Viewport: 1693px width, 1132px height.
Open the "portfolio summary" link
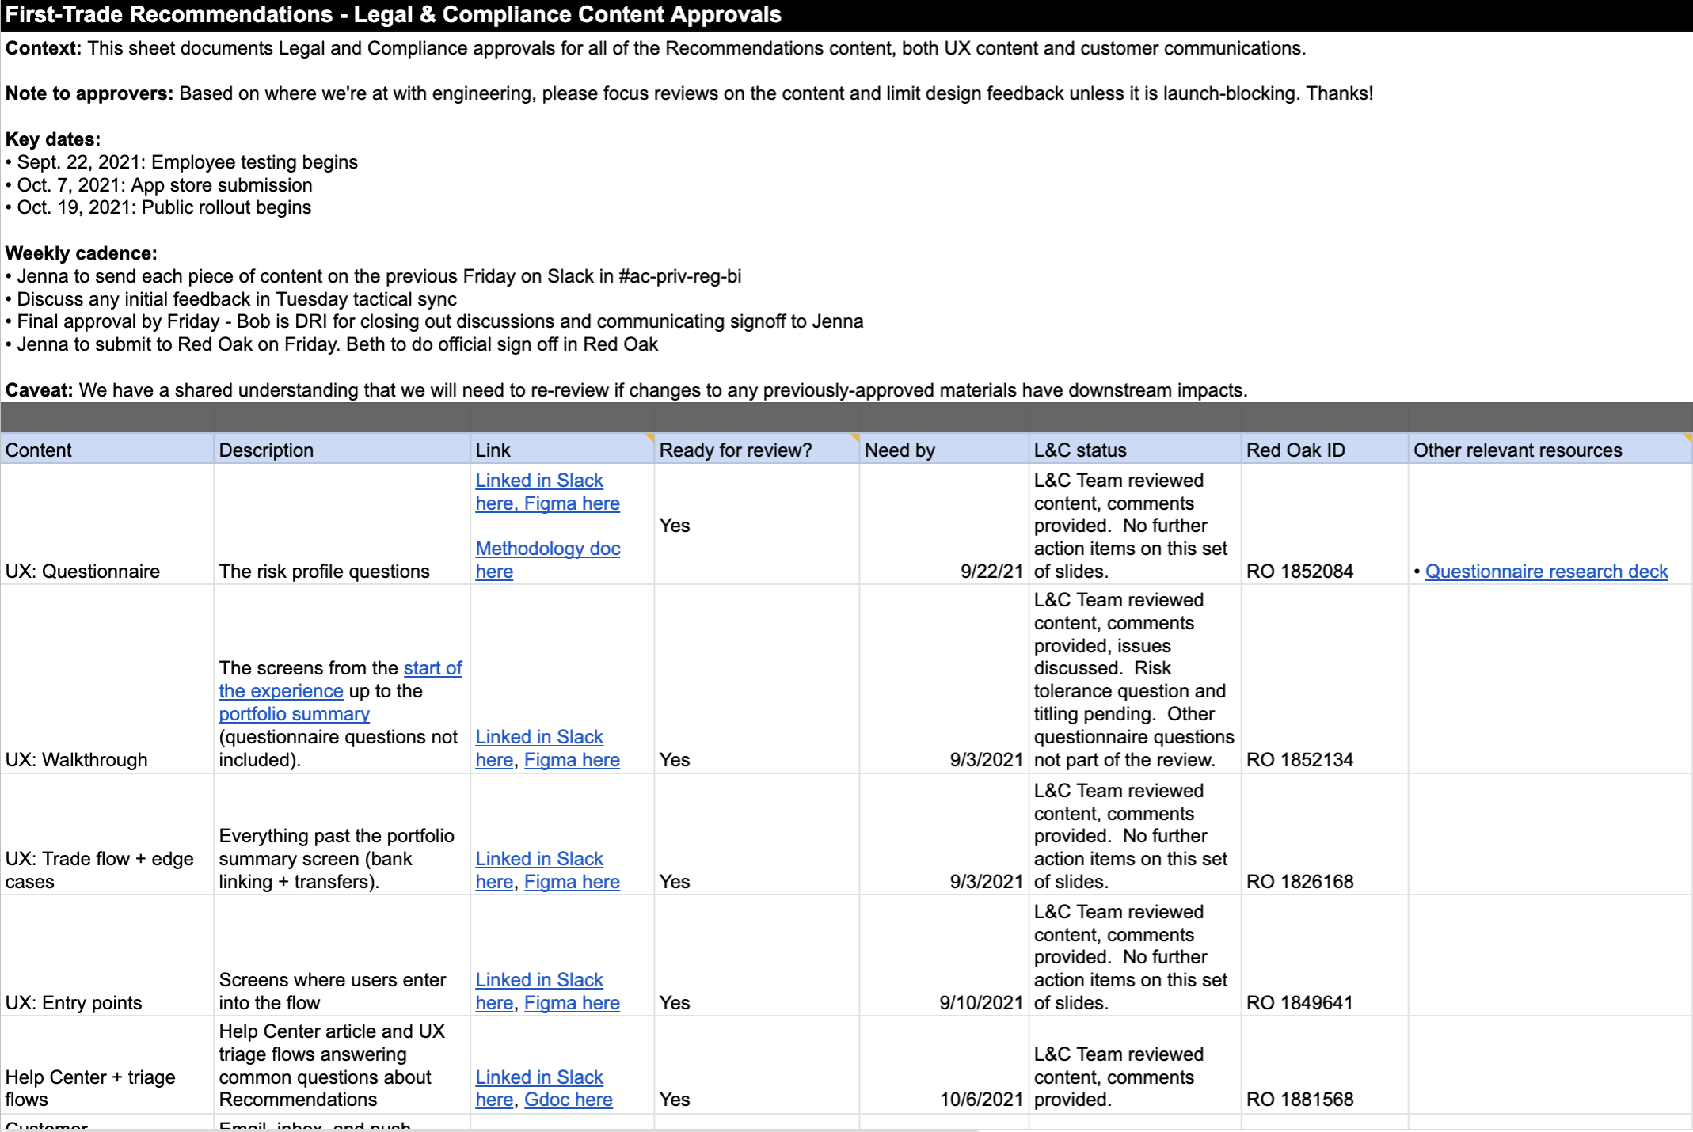point(294,713)
